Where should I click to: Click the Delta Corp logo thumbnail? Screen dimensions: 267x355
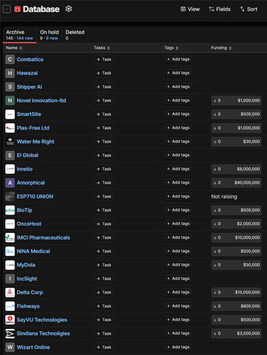click(10, 292)
